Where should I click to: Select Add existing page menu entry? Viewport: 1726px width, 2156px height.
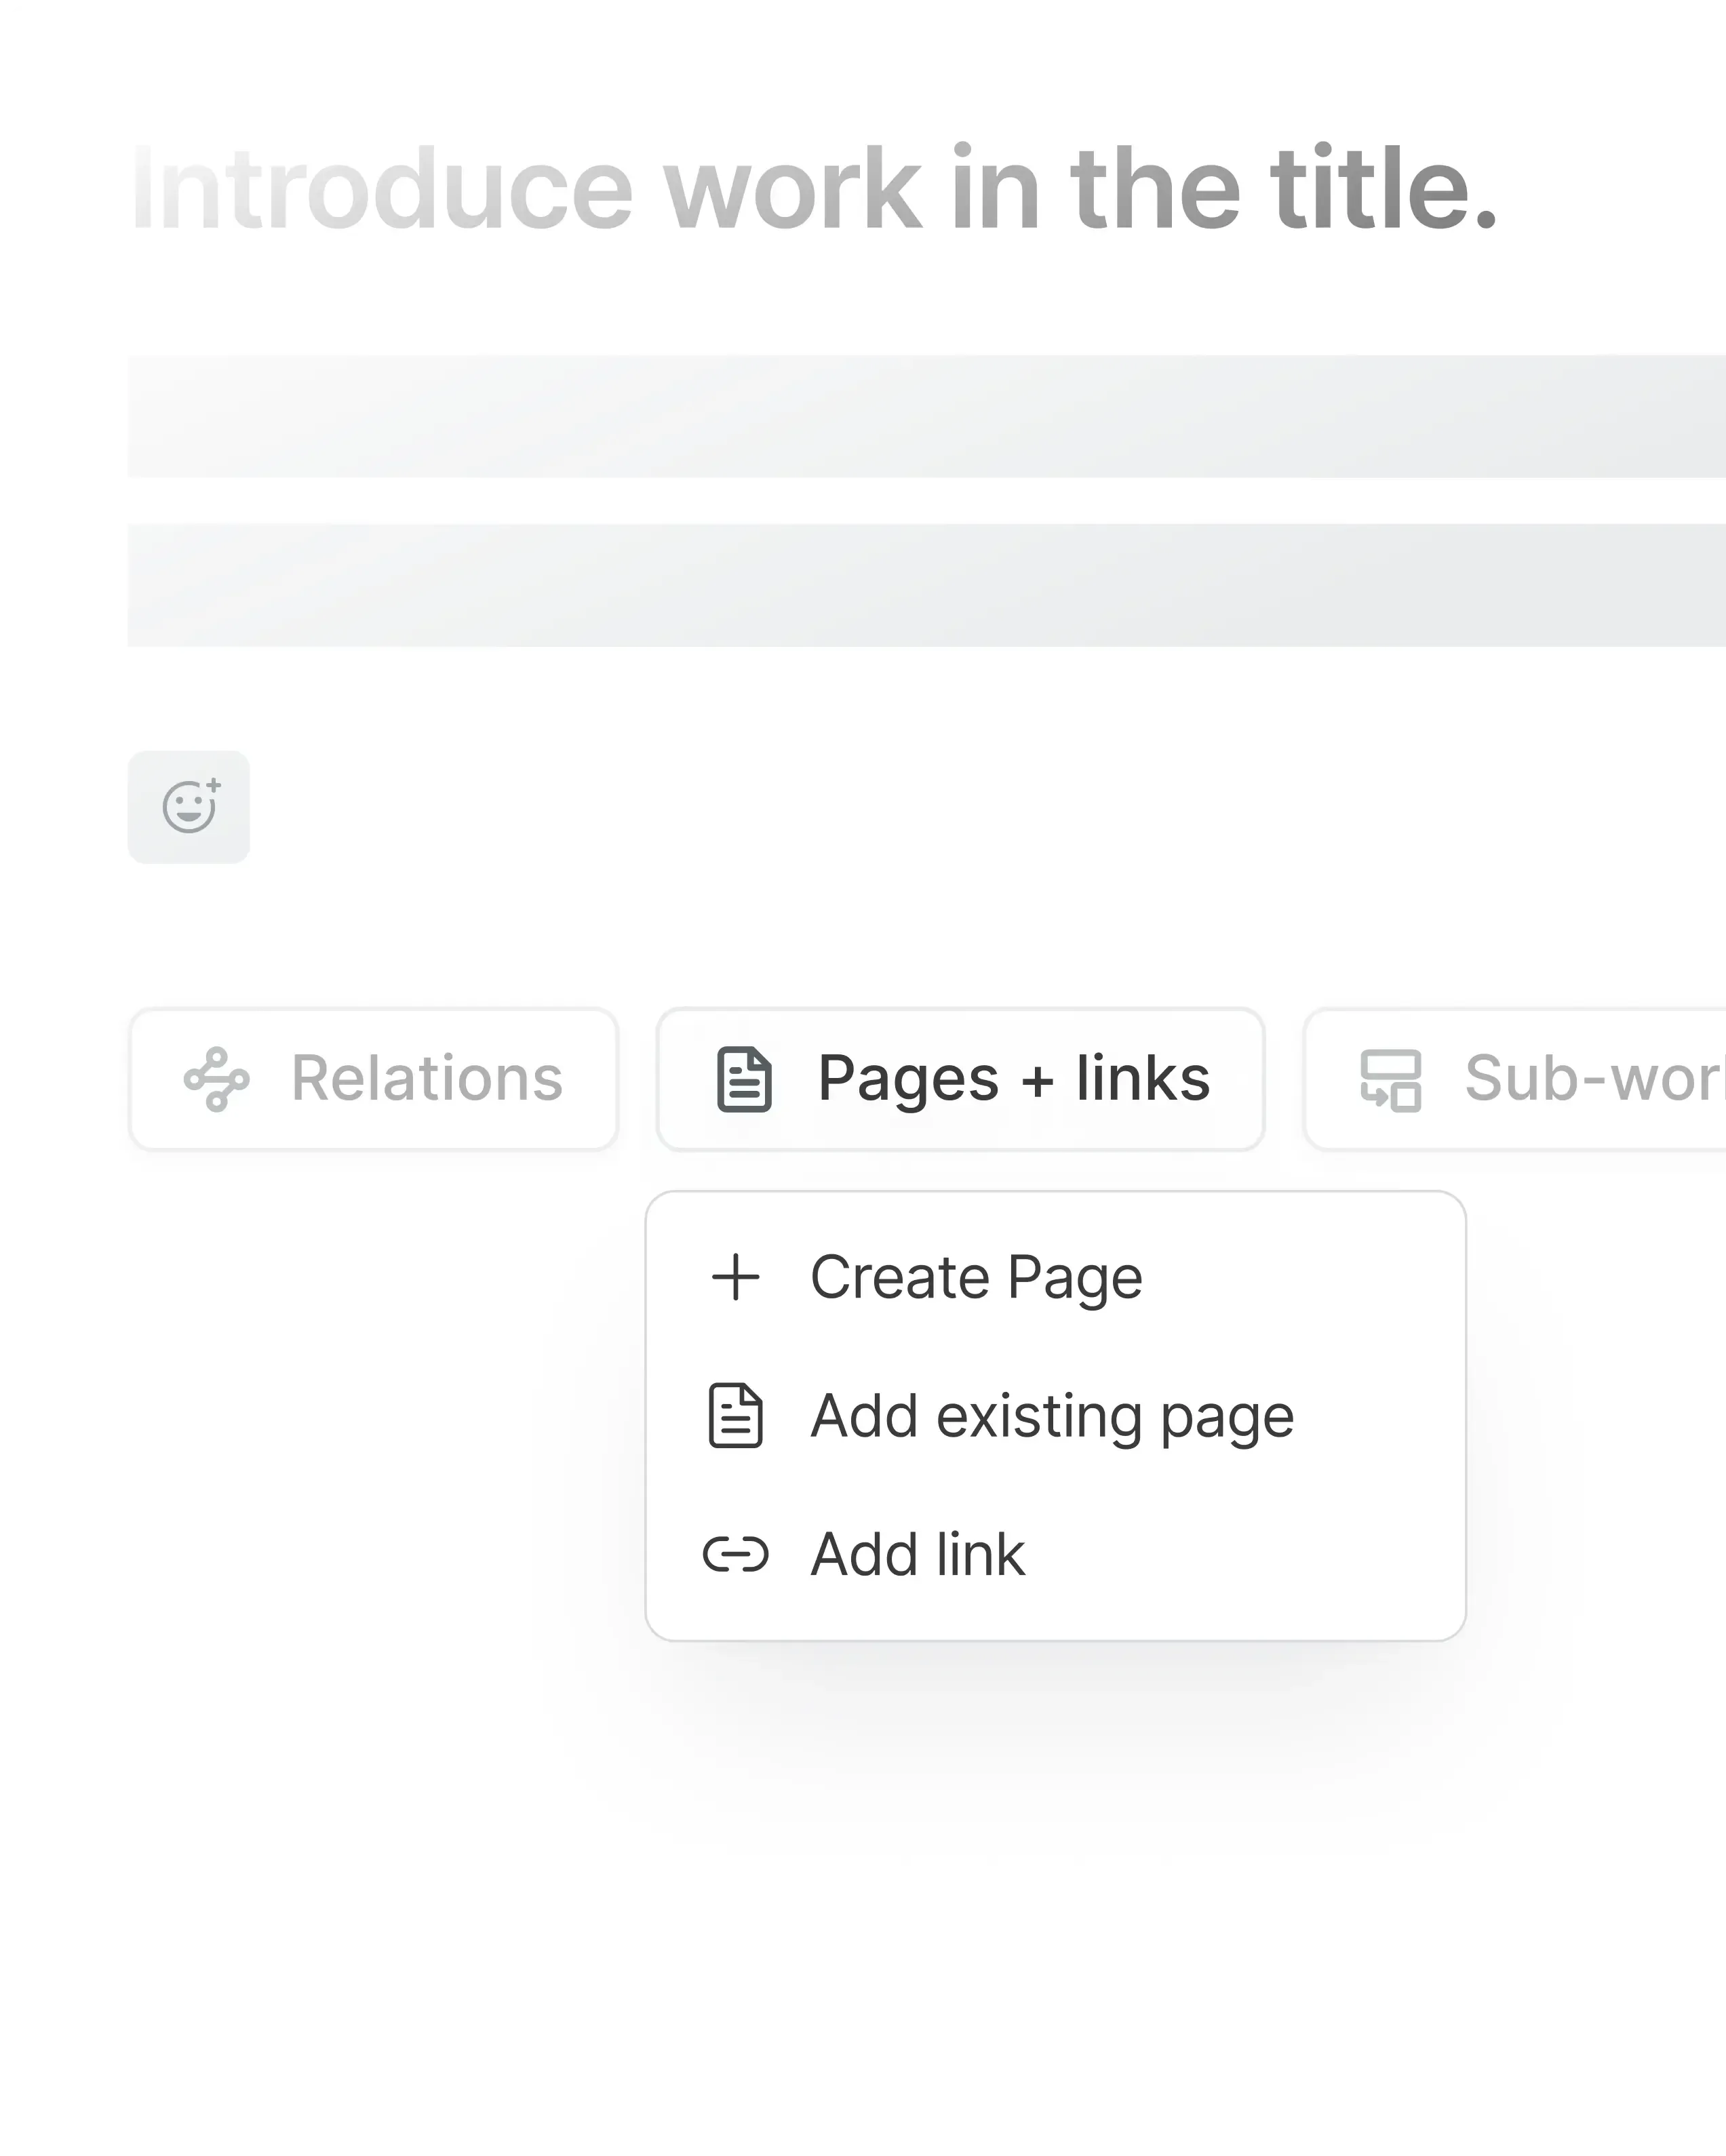1052,1416
